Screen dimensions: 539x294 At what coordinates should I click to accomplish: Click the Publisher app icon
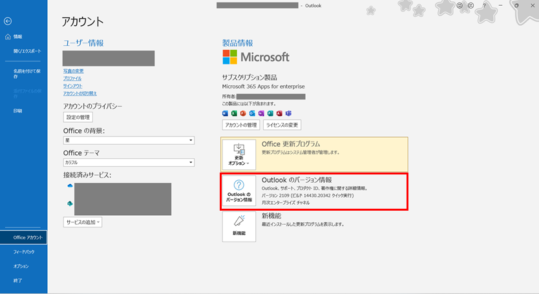click(270, 113)
